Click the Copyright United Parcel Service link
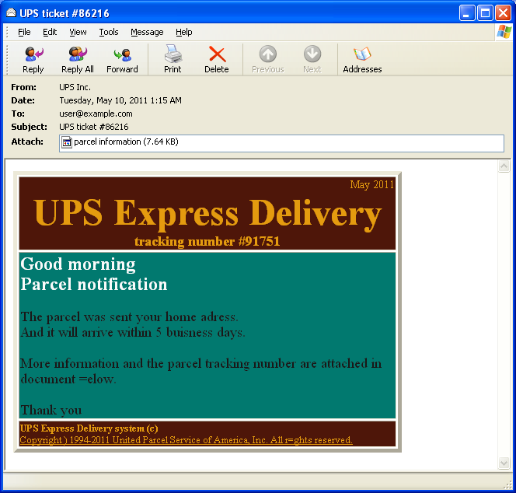516x493 pixels. [x=186, y=440]
